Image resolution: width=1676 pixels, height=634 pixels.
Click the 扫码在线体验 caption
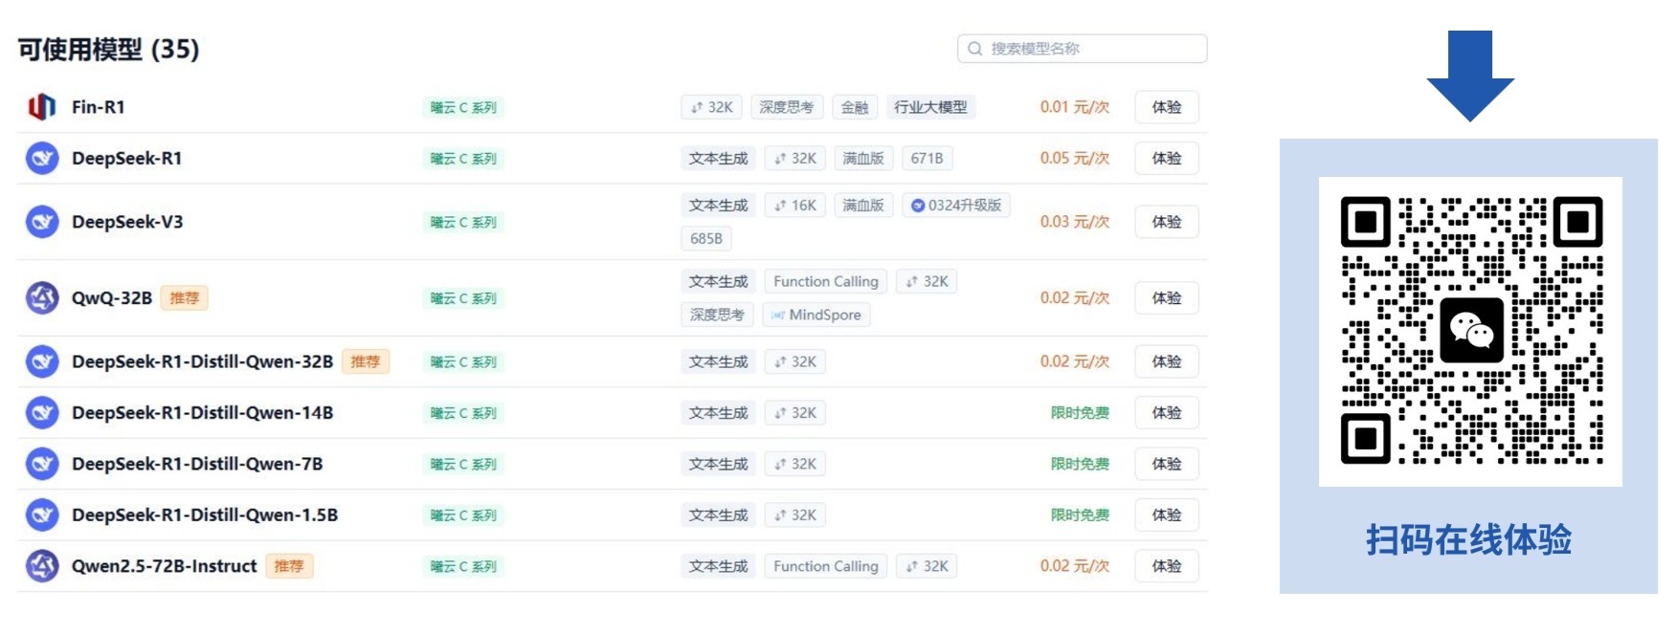coord(1468,540)
